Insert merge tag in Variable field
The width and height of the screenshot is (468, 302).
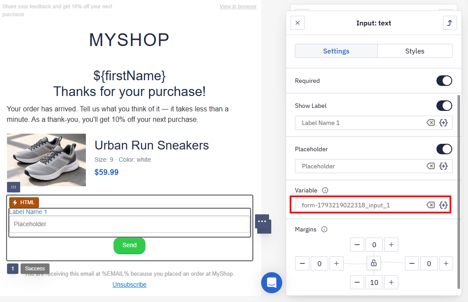pos(443,205)
